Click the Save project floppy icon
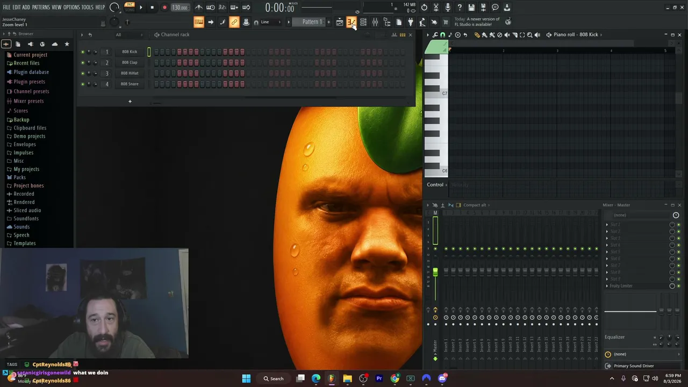This screenshot has width=688, height=387. tap(471, 8)
